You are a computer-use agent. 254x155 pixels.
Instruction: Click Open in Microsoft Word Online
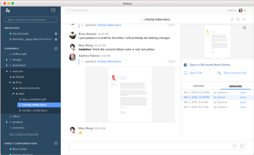(209, 65)
